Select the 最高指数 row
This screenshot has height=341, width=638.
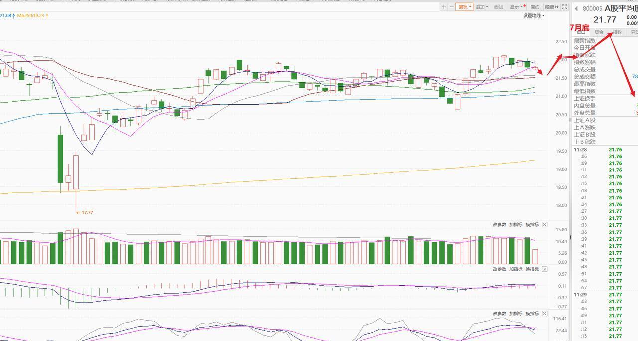click(x=605, y=84)
